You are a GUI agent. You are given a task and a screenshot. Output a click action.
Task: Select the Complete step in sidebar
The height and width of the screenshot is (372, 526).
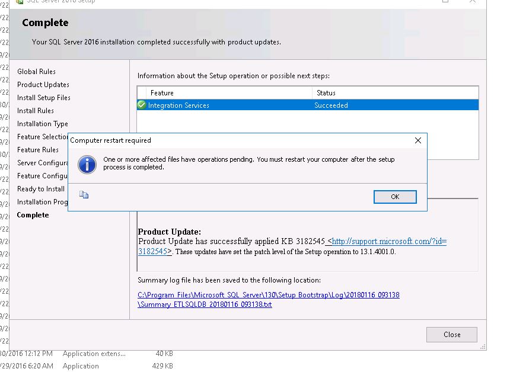pos(33,215)
